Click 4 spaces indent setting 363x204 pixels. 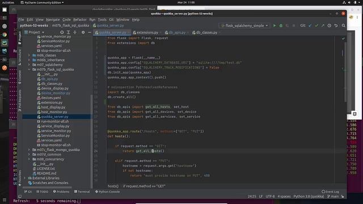click(x=284, y=197)
